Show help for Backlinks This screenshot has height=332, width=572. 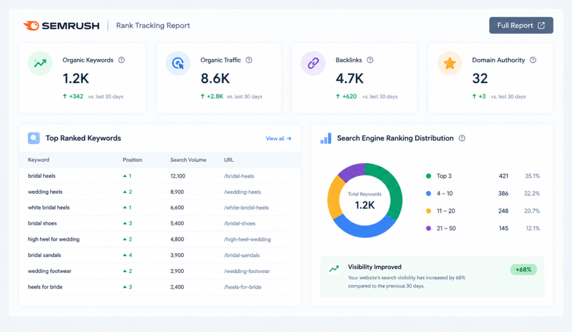pos(370,60)
